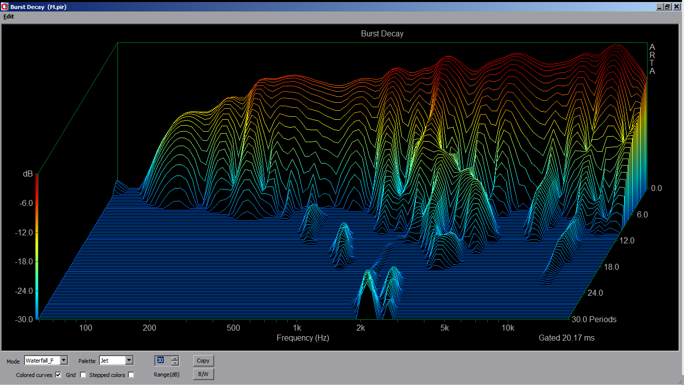The width and height of the screenshot is (684, 385).
Task: Decrease the Range(dB) value with down arrow
Action: click(174, 363)
